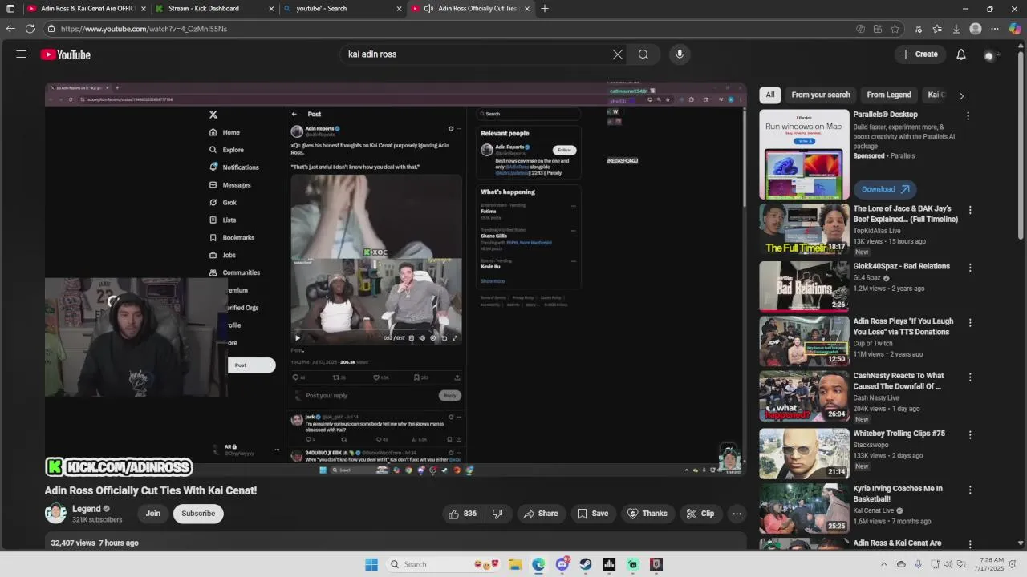Open browser settings and more menu
This screenshot has height=577, width=1027.
click(995, 29)
